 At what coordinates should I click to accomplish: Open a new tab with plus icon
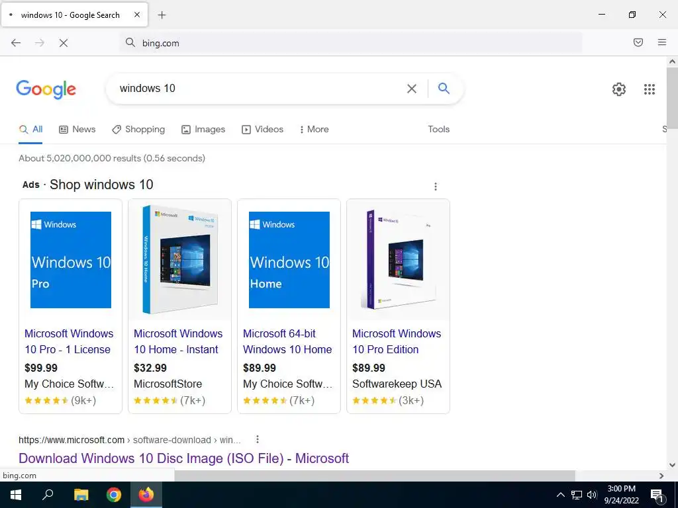pos(162,15)
